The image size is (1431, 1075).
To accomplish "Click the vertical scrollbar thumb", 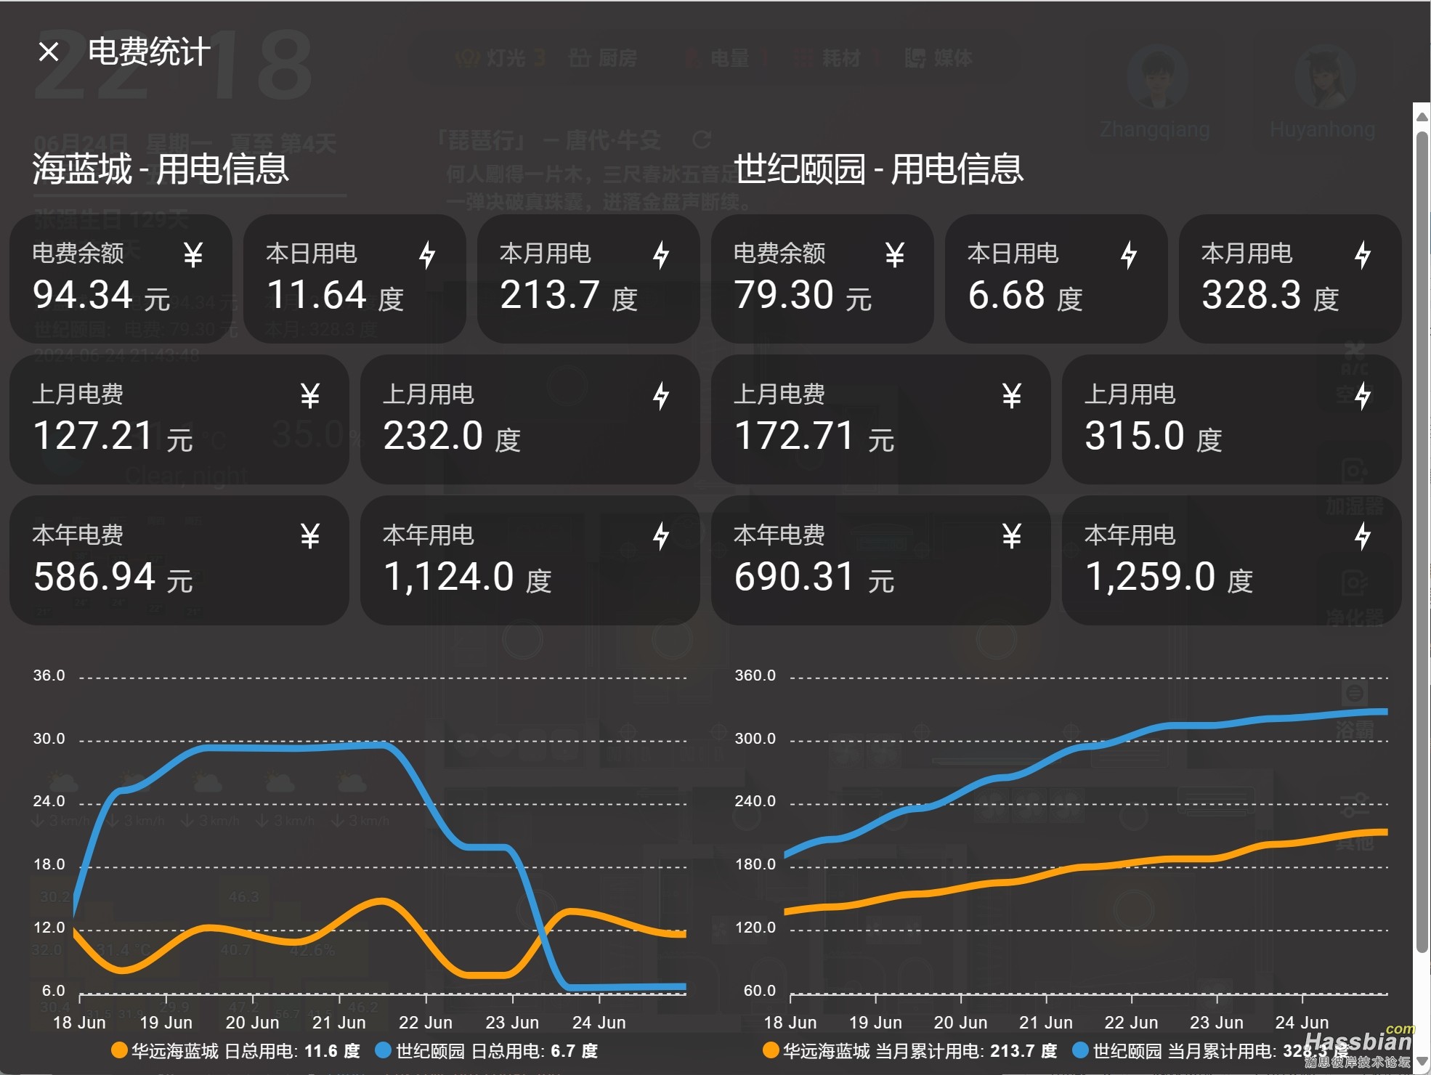I will coord(1422,541).
